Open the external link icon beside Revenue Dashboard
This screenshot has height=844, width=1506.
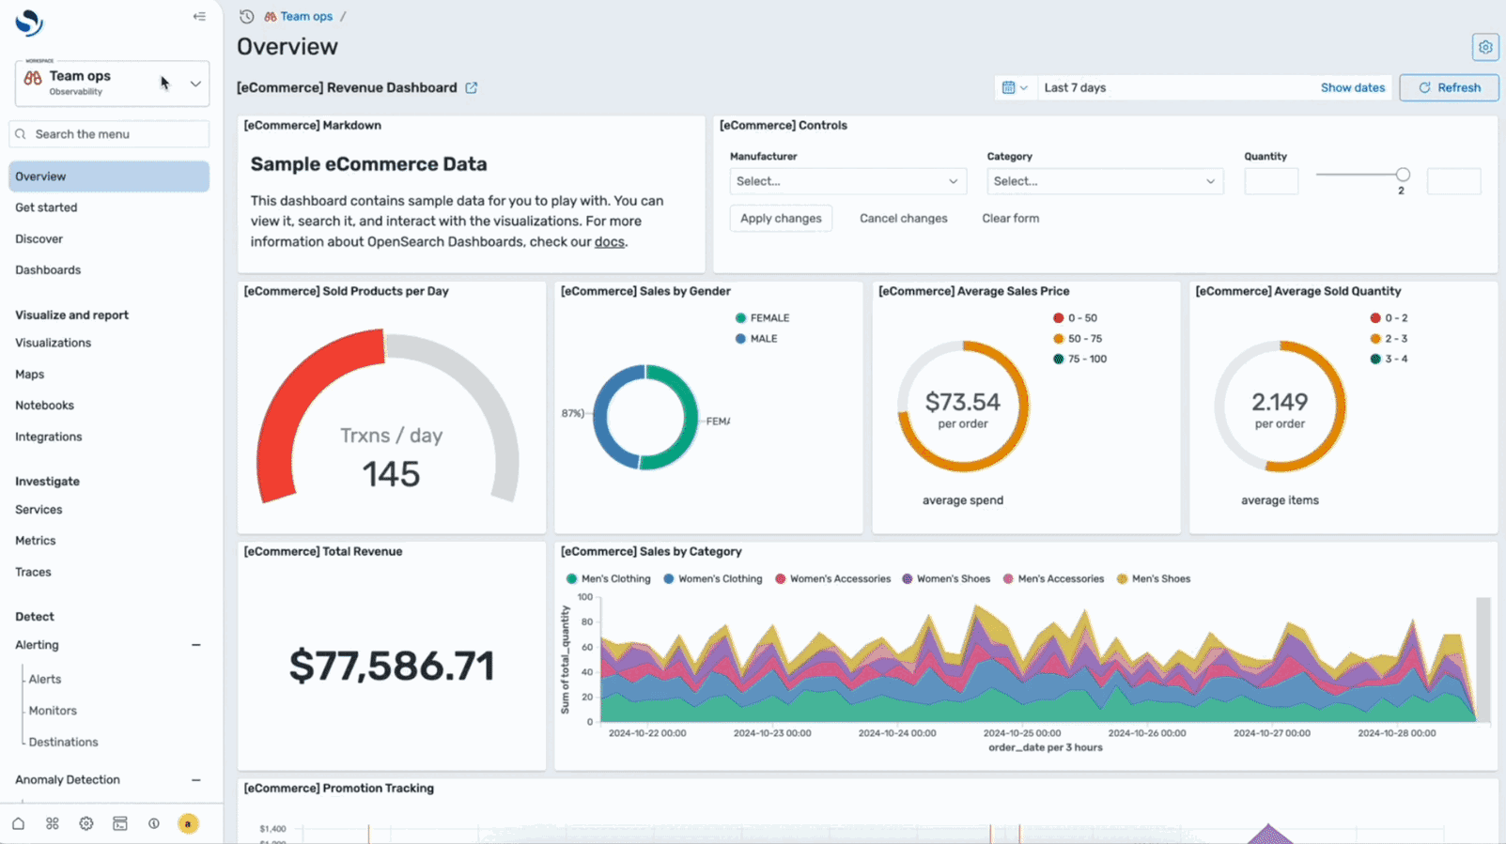click(x=472, y=87)
